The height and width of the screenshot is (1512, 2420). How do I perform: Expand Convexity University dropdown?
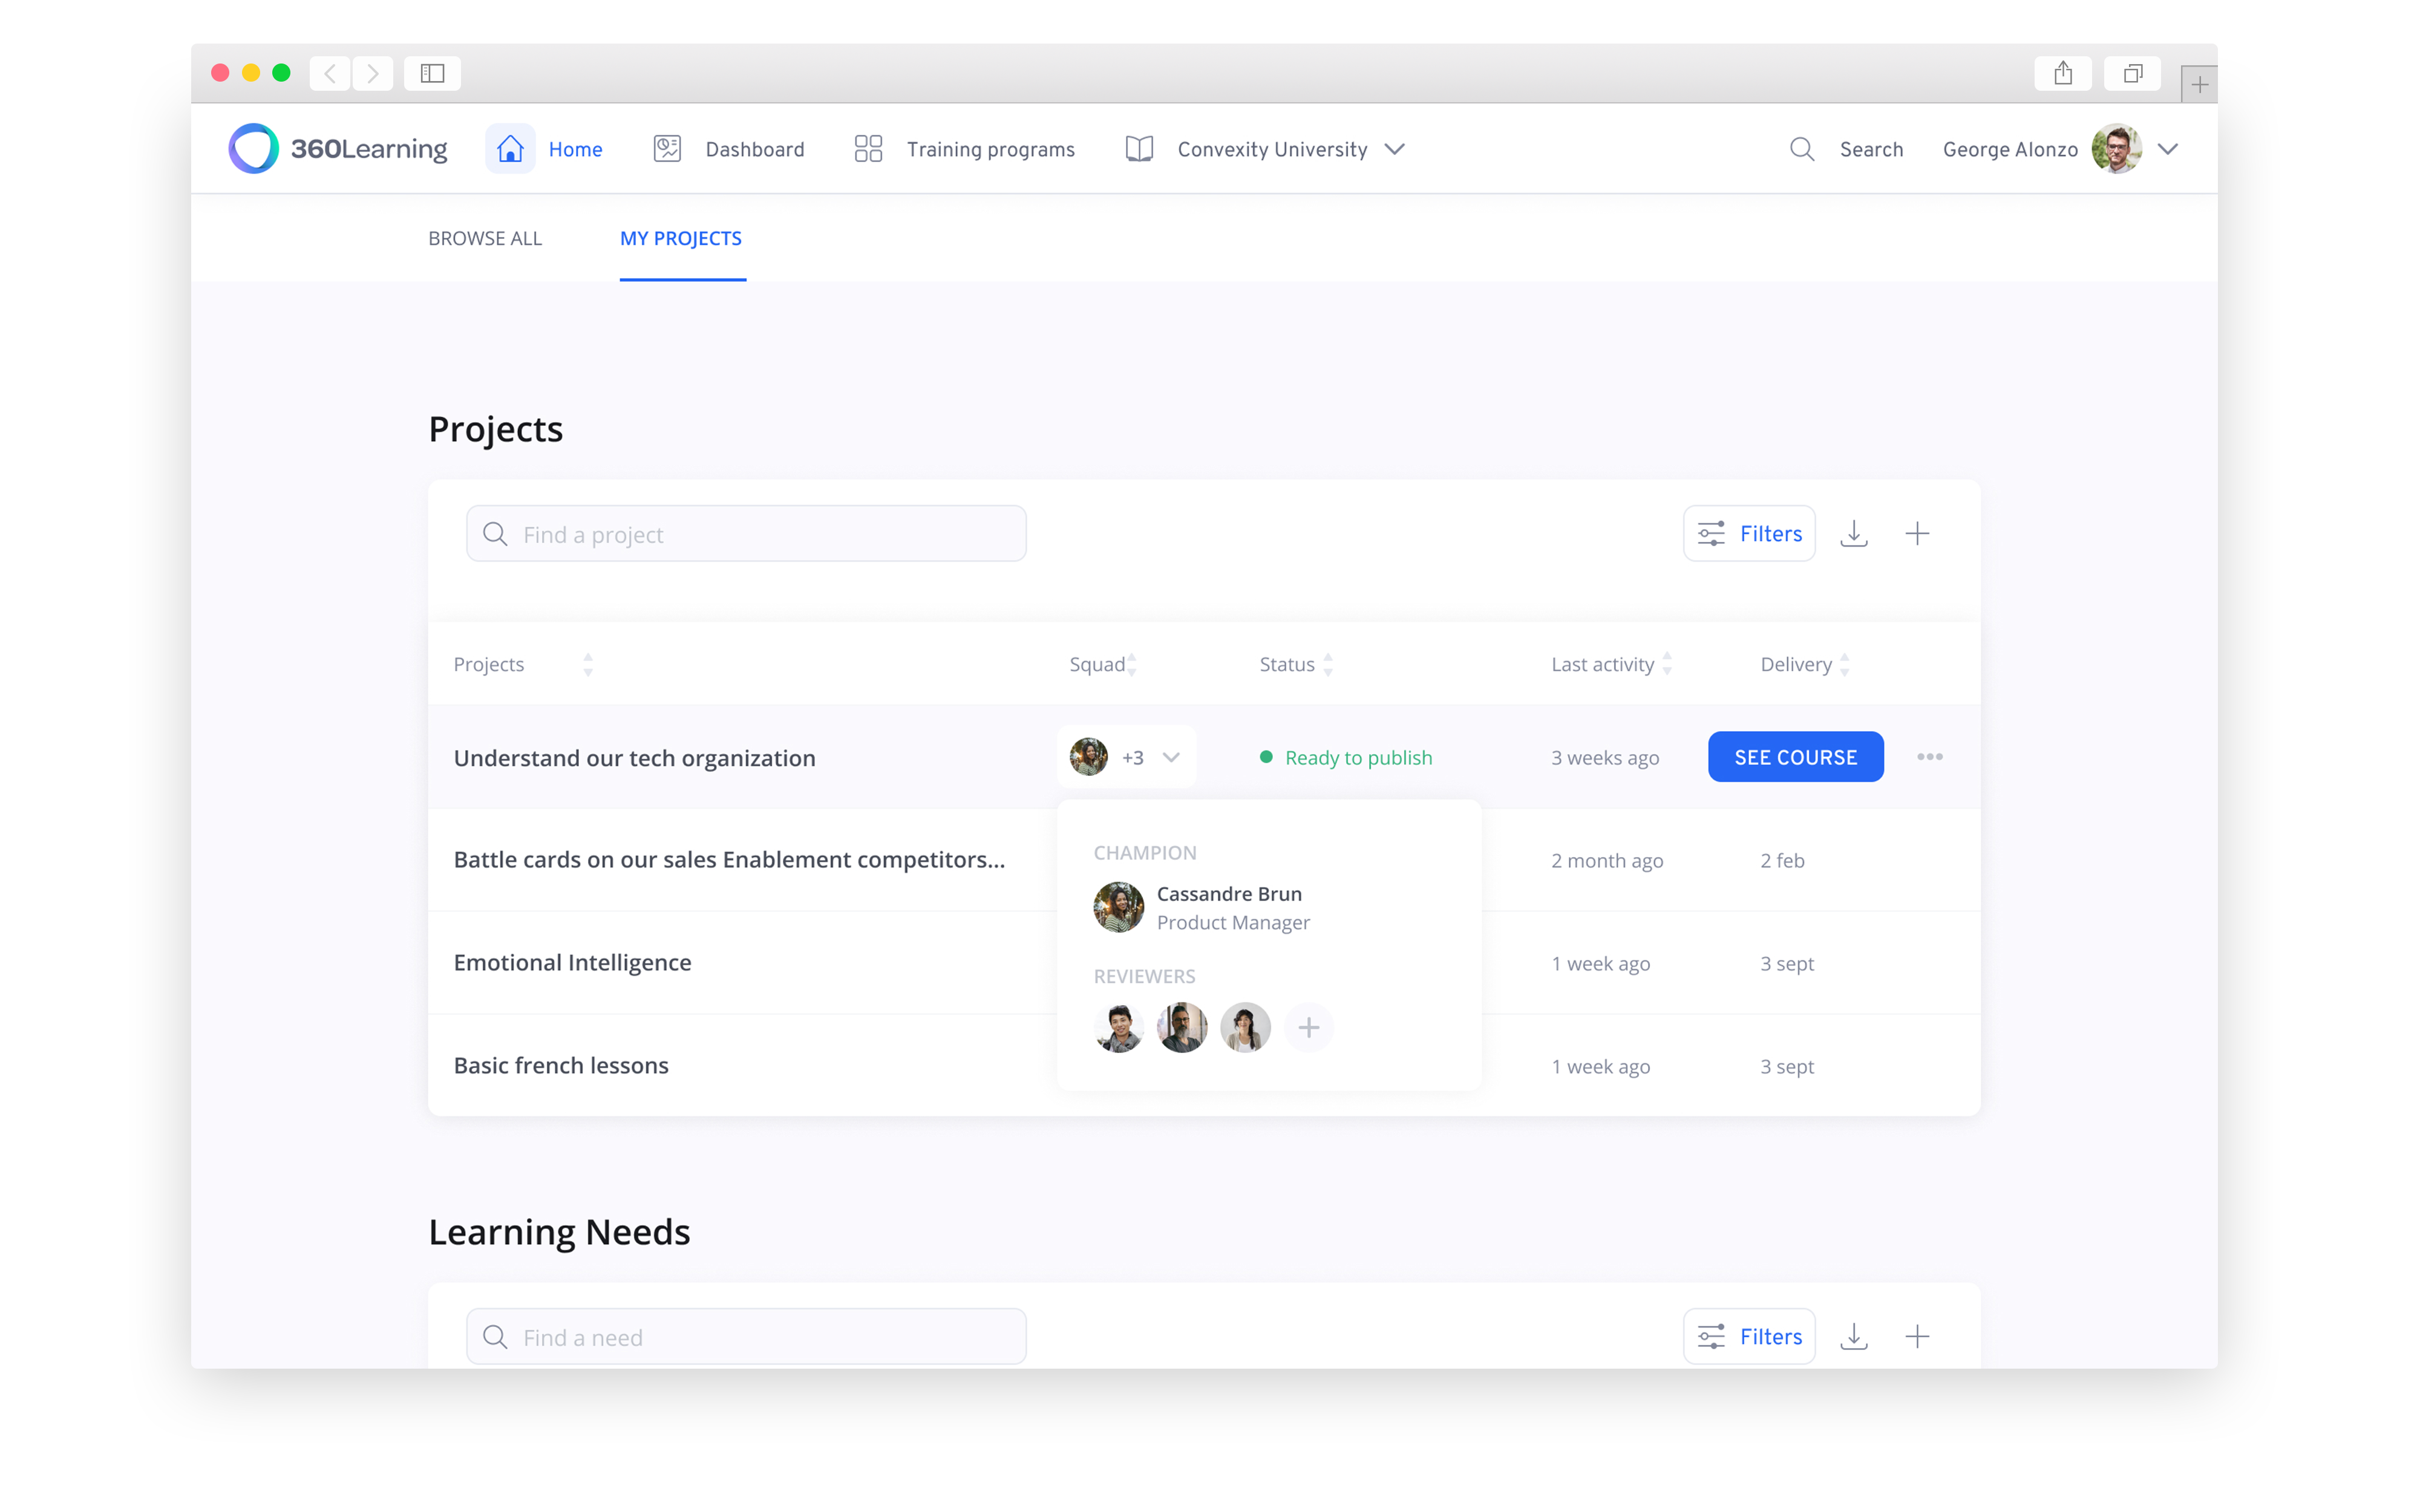[x=1394, y=149]
